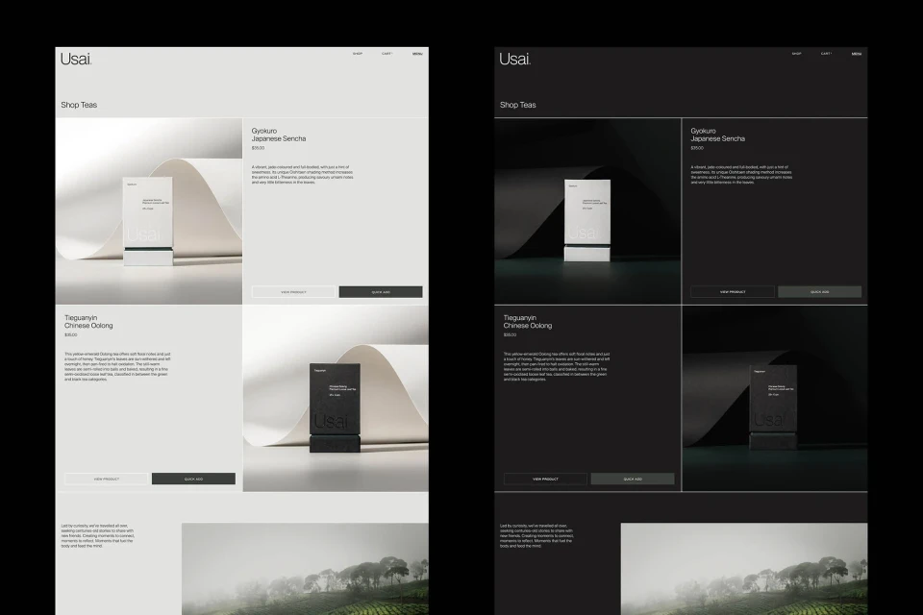Select the Tieguanyin Chinese Oolong product title

point(90,321)
